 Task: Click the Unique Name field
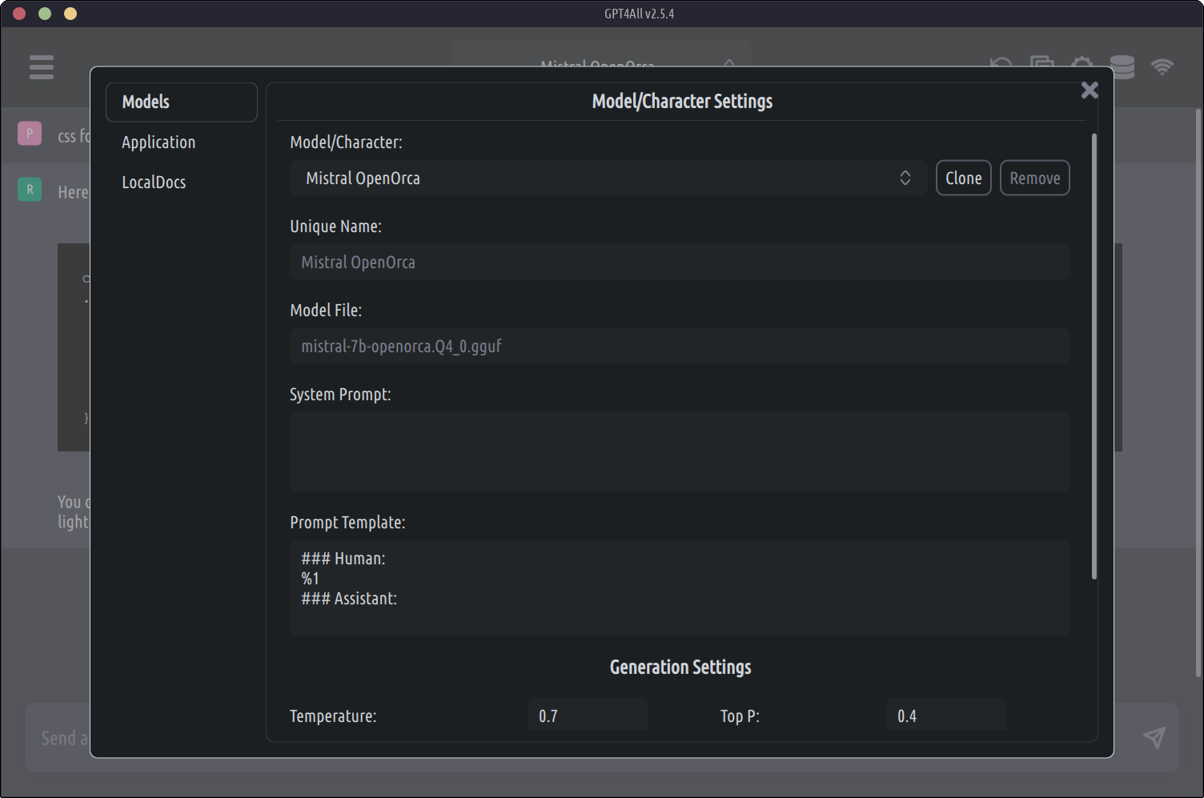[680, 262]
